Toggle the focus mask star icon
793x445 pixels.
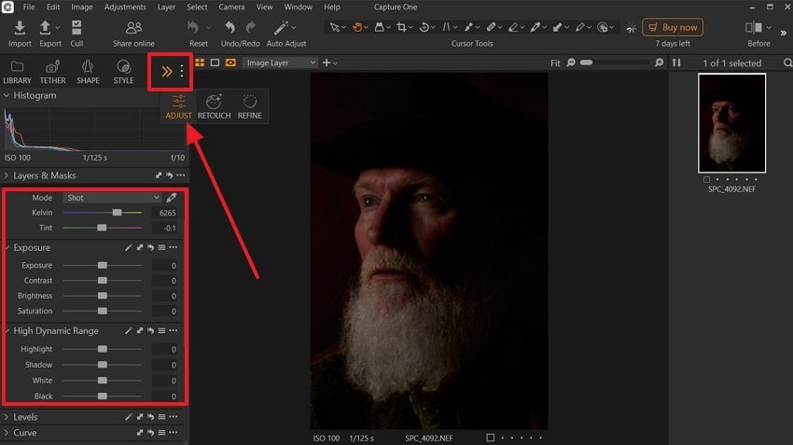632,28
